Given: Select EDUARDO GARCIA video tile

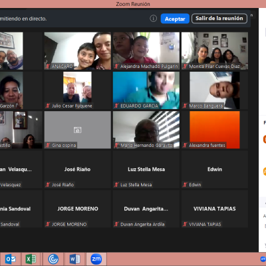Looking at the screenshot, I should tap(146, 90).
